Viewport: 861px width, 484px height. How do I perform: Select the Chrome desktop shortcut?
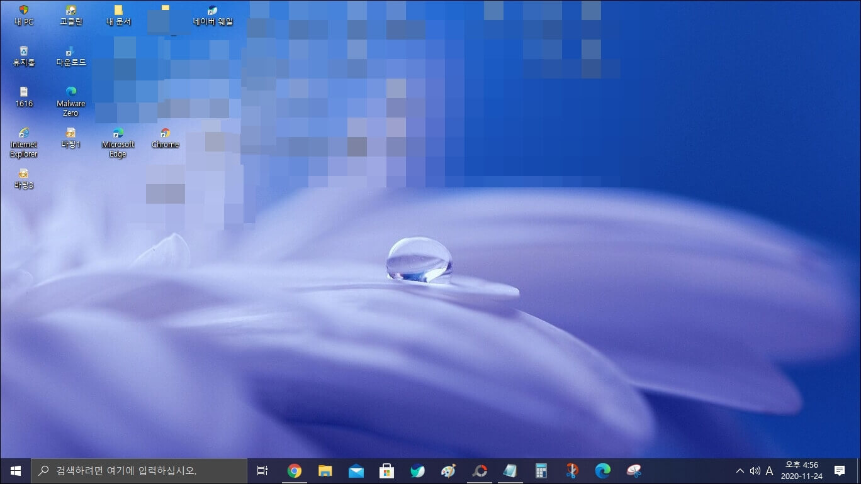(x=166, y=138)
